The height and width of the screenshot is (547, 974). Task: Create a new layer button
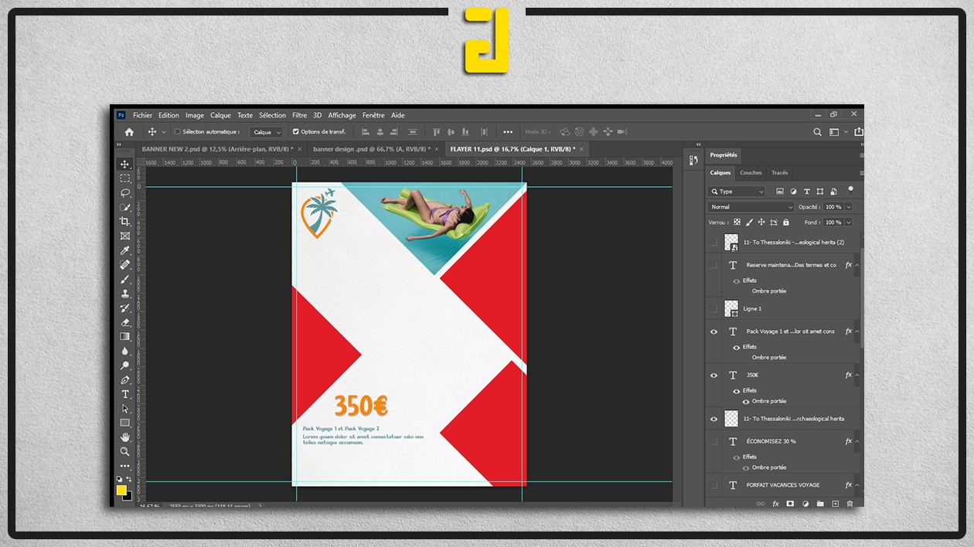835,504
